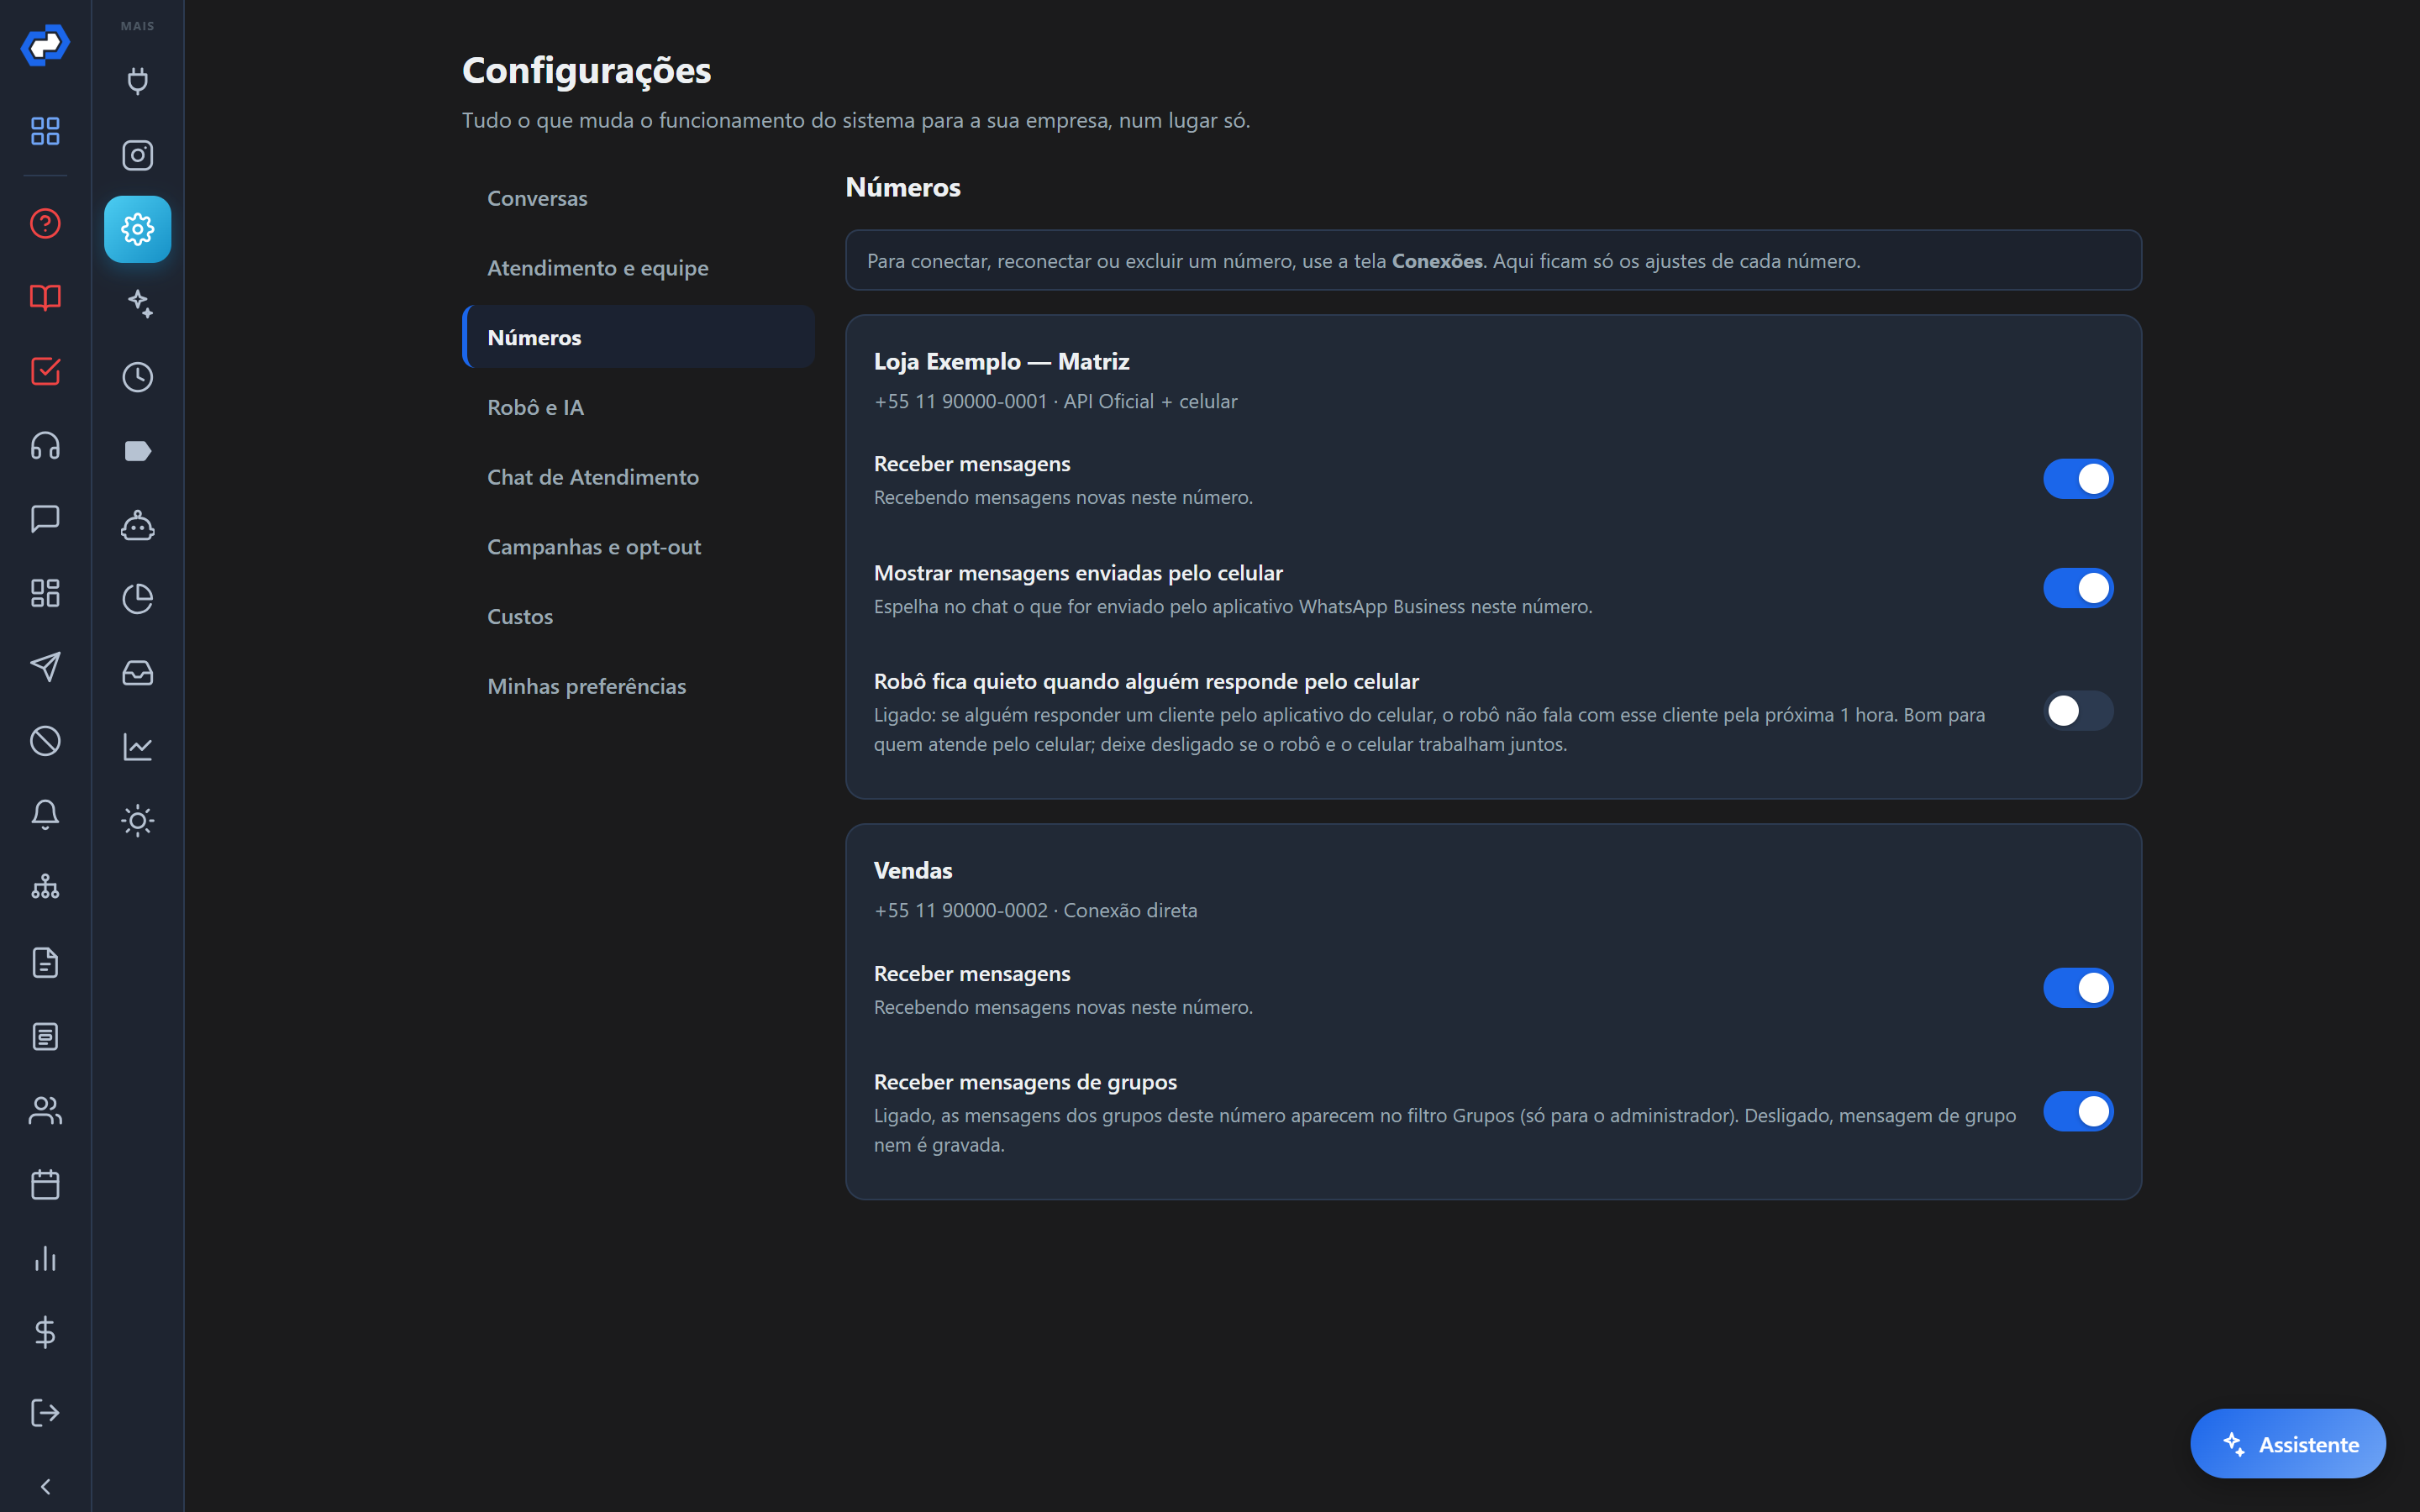Enable Robô fica quieto quando alguém responde
Image resolution: width=2420 pixels, height=1512 pixels.
(2078, 711)
